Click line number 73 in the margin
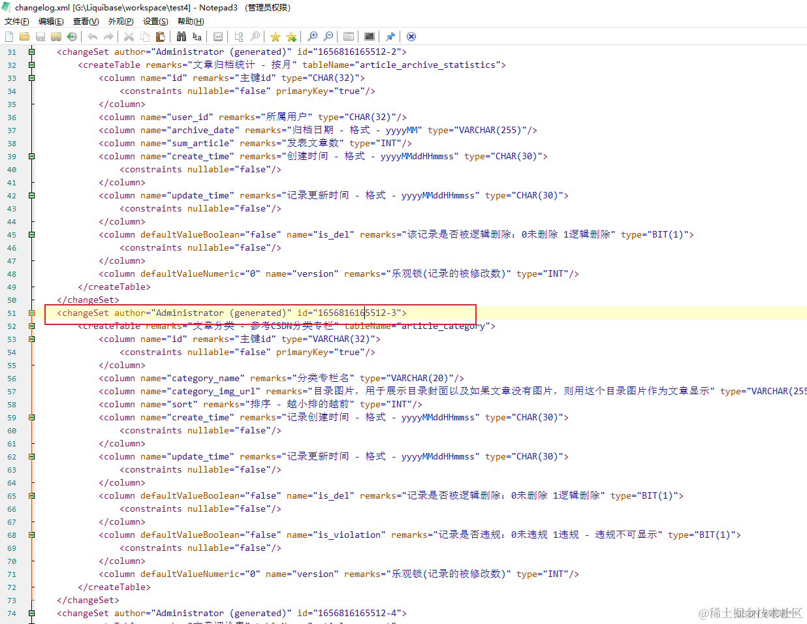Image resolution: width=807 pixels, height=624 pixels. coord(12,601)
